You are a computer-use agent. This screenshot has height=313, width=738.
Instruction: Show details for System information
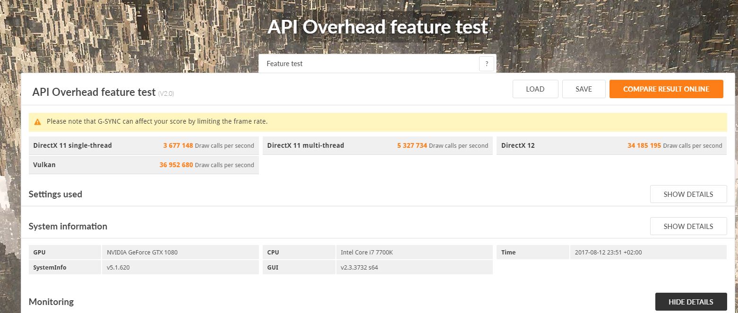tap(688, 226)
